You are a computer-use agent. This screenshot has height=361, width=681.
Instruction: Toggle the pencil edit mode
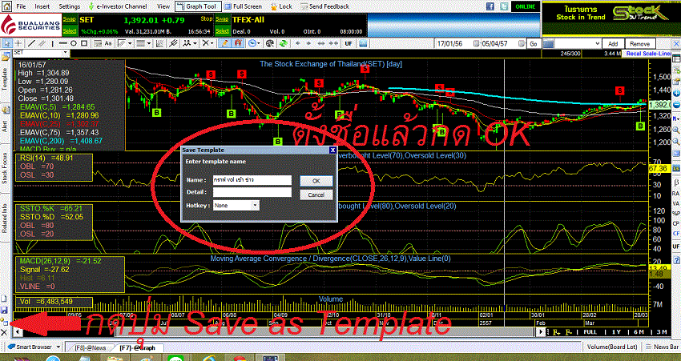click(224, 43)
